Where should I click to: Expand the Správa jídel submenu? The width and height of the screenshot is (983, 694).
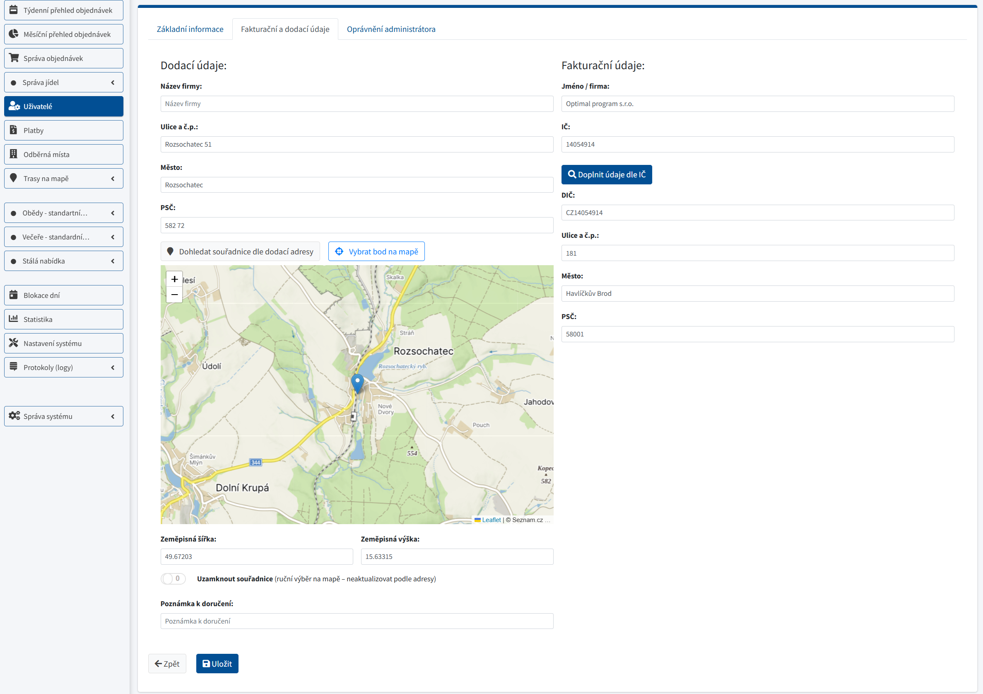(63, 82)
